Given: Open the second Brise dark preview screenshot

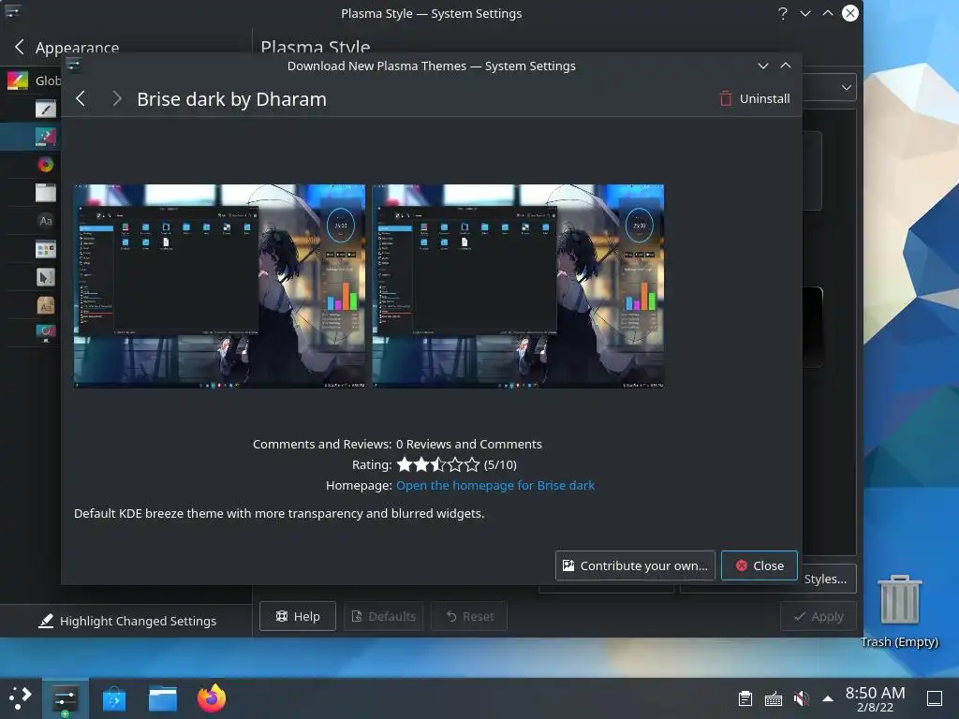Looking at the screenshot, I should (x=518, y=286).
